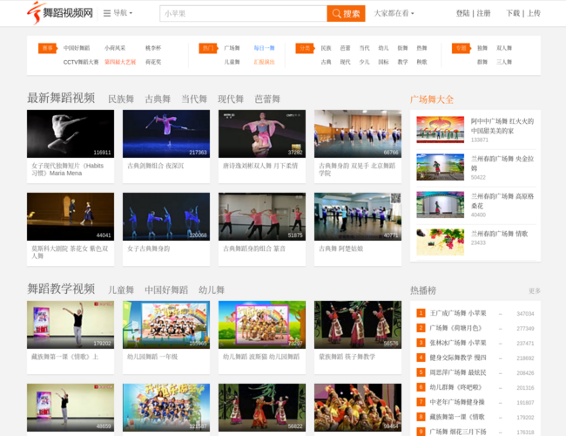Click 更多 next to 热播榜
This screenshot has height=436, width=566.
point(534,290)
